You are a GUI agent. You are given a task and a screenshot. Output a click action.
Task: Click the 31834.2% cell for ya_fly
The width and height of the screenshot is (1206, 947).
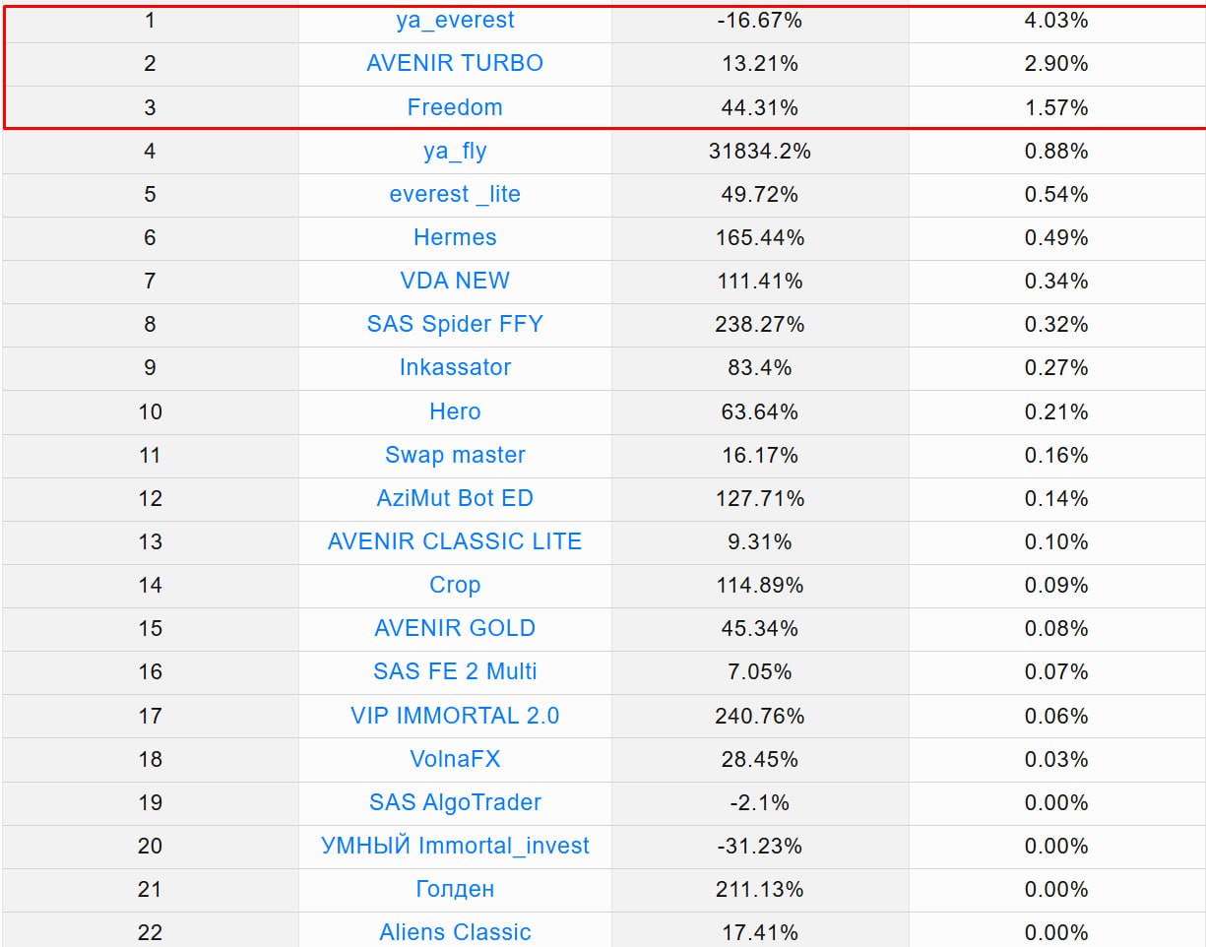pos(759,151)
